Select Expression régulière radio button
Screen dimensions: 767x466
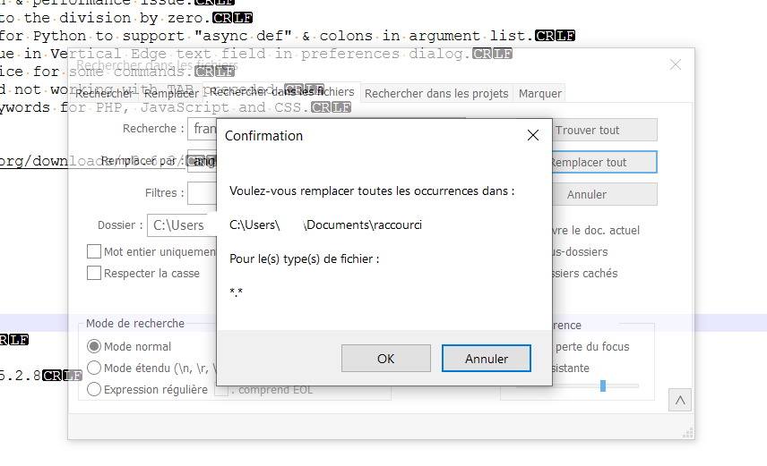94,389
